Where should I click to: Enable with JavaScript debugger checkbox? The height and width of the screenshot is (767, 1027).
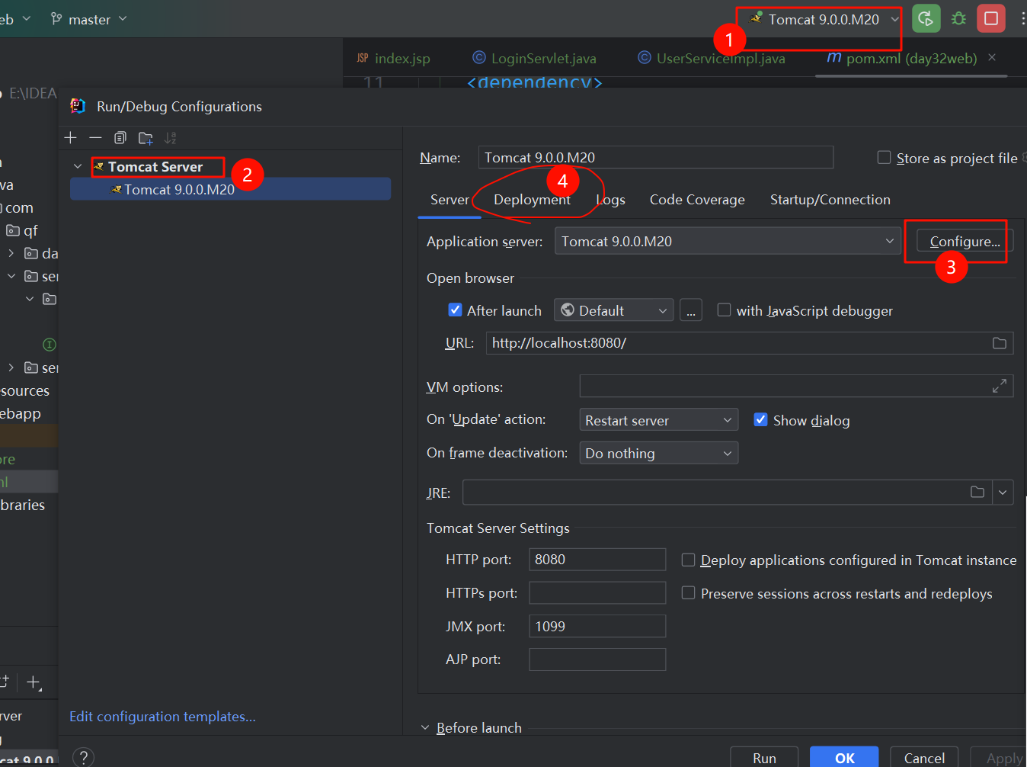tap(725, 310)
